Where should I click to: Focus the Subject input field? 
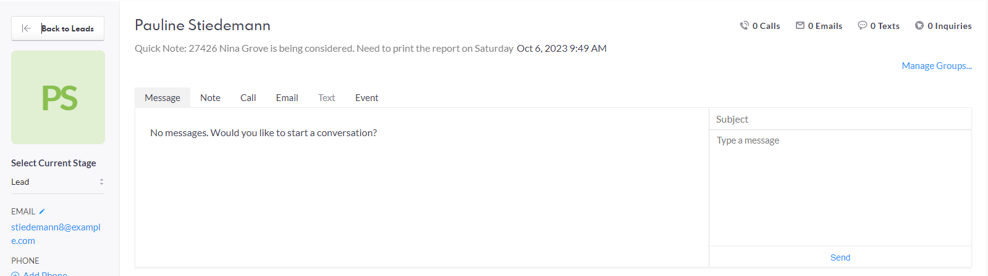pos(840,120)
